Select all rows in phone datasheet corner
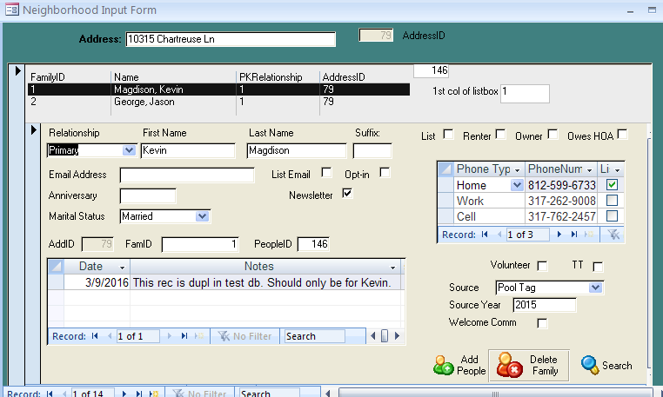Viewport: 663px width, 397px height. point(445,169)
